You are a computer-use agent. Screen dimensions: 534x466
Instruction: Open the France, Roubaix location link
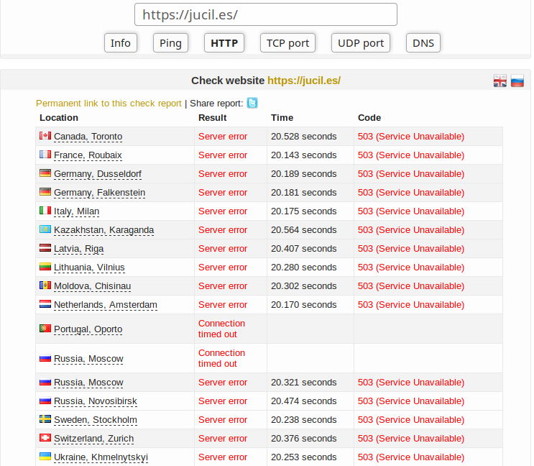pos(88,155)
